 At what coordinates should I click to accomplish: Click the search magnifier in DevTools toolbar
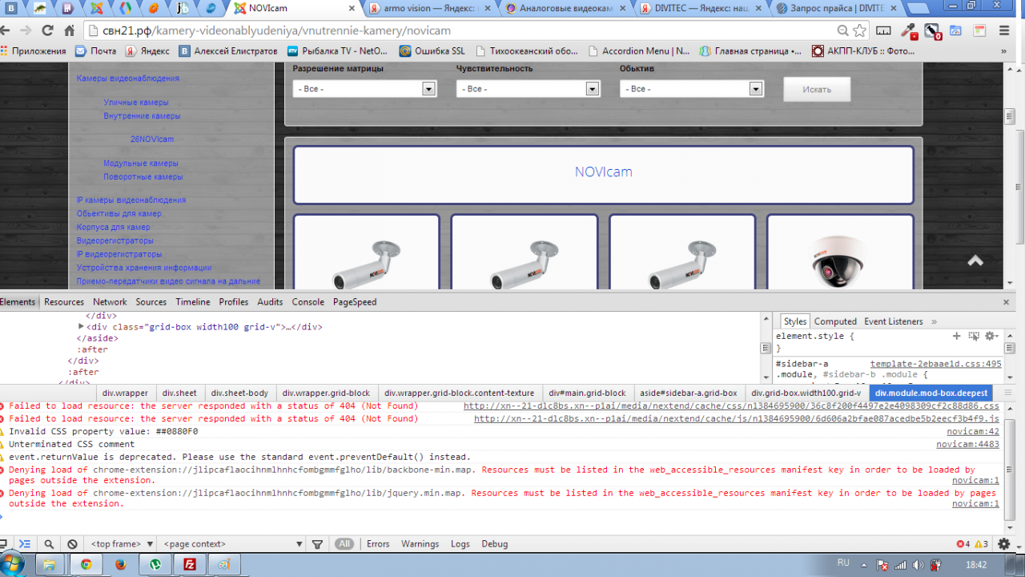click(49, 544)
